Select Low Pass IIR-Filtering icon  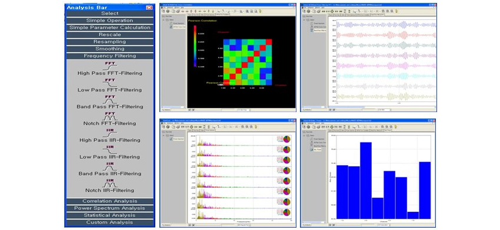pos(110,149)
